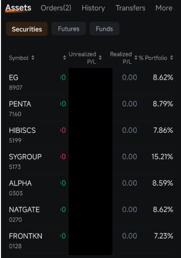Open the FRONTKN 0128 position
This screenshot has height=258, width=181.
coord(91,241)
